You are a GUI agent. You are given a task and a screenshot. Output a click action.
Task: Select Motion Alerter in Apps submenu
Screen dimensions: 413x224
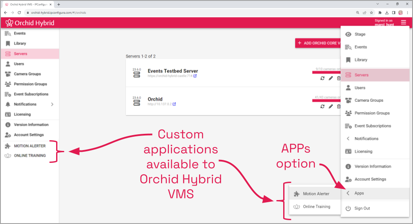(315, 194)
